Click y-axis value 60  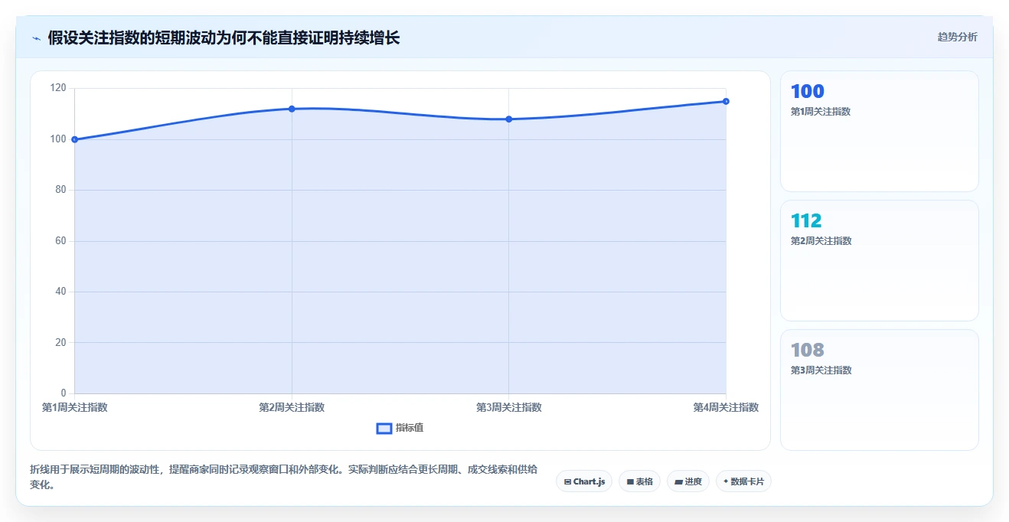pos(60,240)
